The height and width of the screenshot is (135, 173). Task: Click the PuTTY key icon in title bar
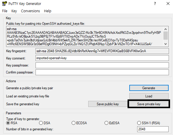4,4
